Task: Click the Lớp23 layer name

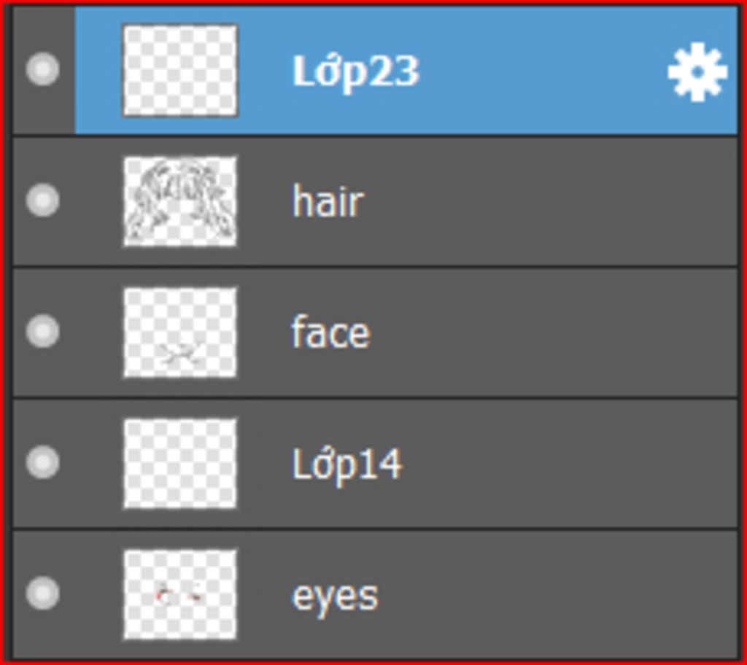Action: tap(355, 71)
